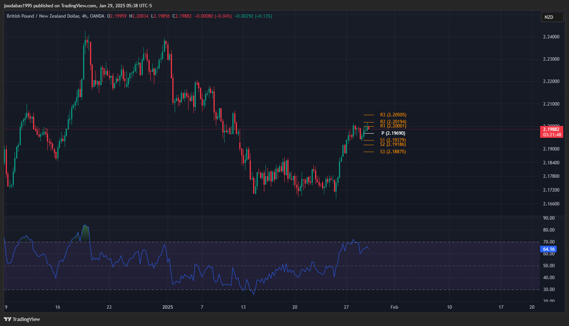Select the P (2.19690) pivot point label

(x=393, y=133)
